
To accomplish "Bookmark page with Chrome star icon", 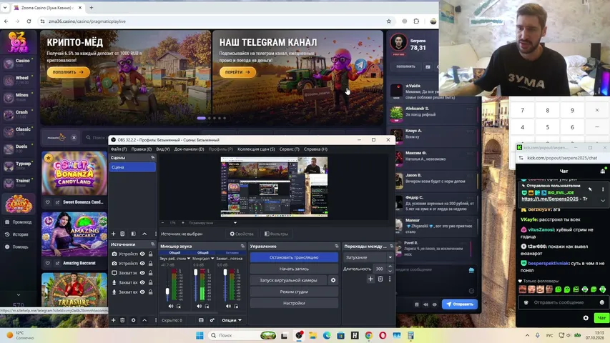I will pos(388,21).
